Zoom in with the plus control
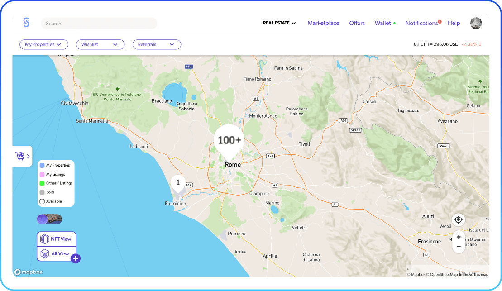 (x=459, y=237)
